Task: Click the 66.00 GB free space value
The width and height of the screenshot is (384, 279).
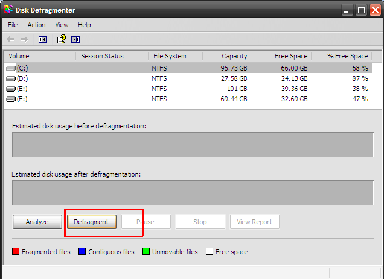Action: 294,68
